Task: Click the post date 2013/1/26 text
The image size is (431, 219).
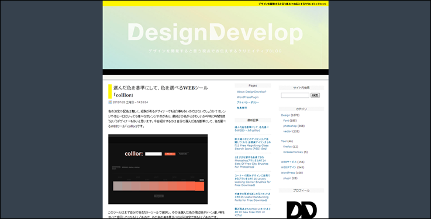Action: [x=130, y=103]
